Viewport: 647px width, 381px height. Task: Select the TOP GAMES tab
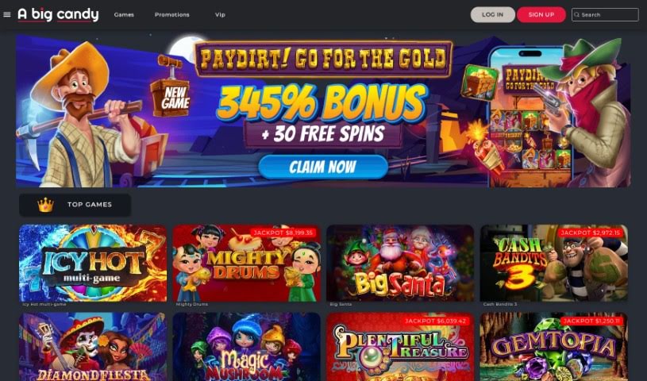click(x=75, y=205)
